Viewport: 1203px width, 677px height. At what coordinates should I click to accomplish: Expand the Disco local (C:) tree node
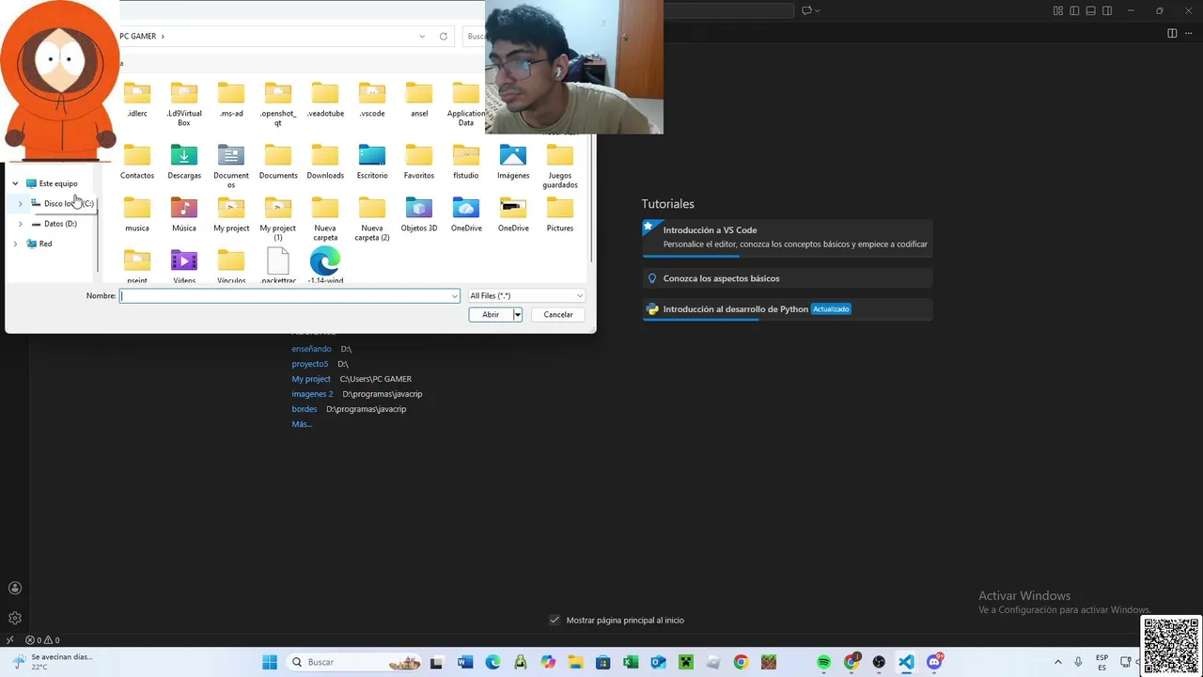click(x=21, y=203)
